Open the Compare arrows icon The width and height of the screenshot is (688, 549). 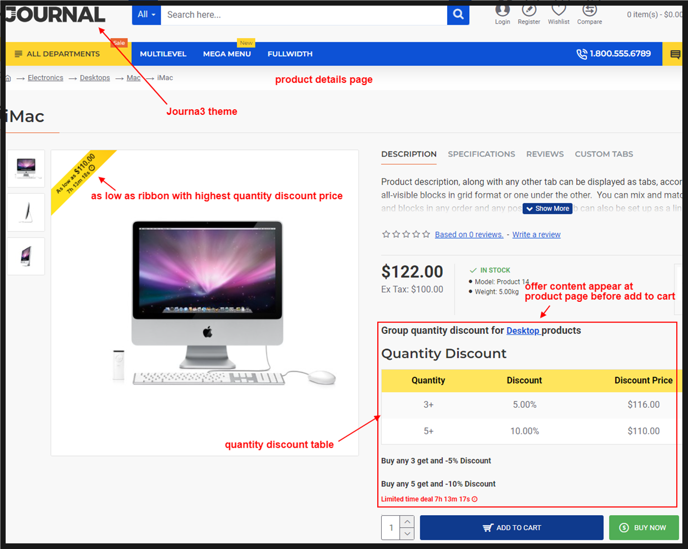(x=589, y=10)
